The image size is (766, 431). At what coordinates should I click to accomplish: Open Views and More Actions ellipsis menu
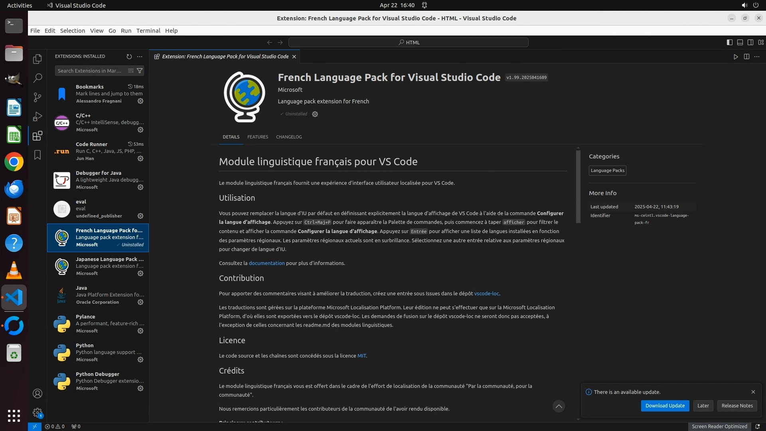[x=140, y=57]
